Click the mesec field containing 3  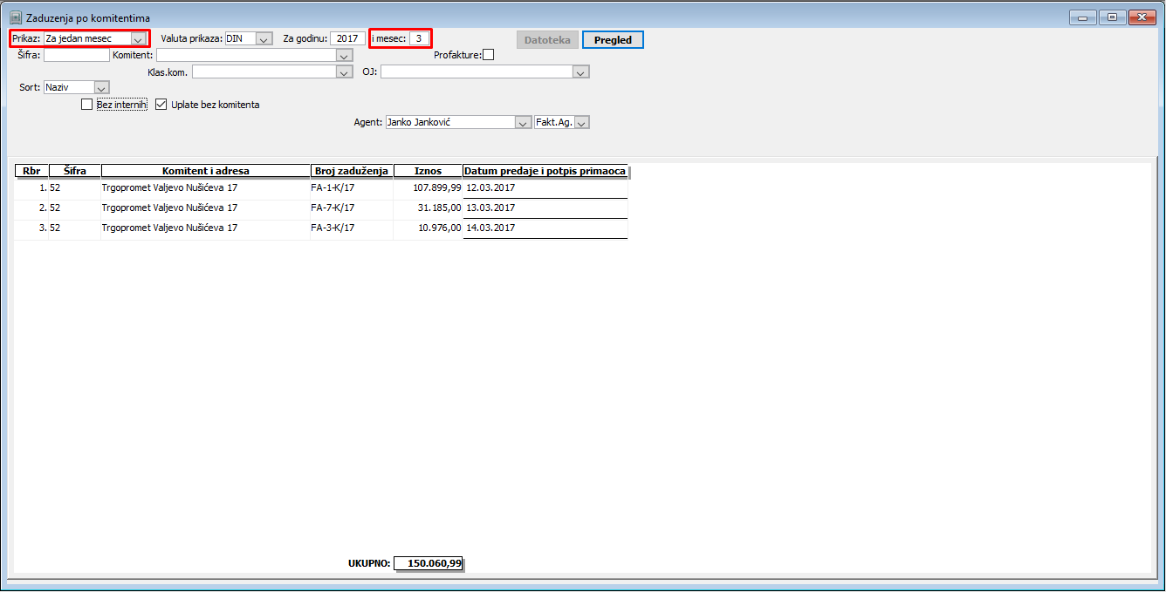pyautogui.click(x=419, y=39)
